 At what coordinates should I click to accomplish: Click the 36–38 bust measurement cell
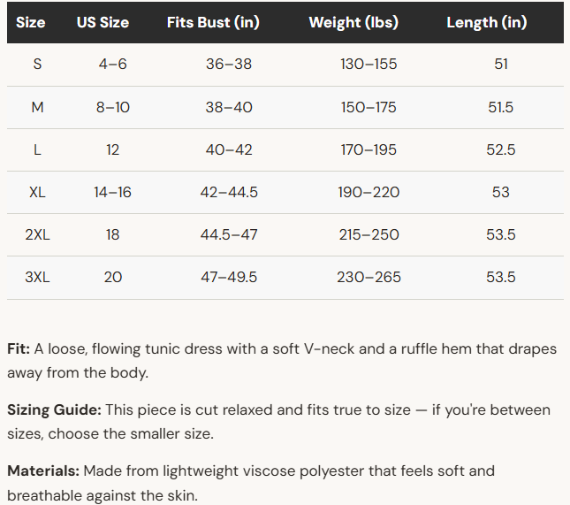pos(229,64)
